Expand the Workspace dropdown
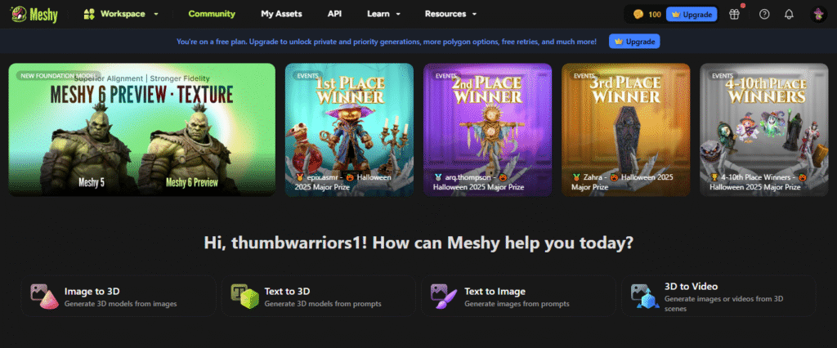This screenshot has width=837, height=348. [122, 14]
